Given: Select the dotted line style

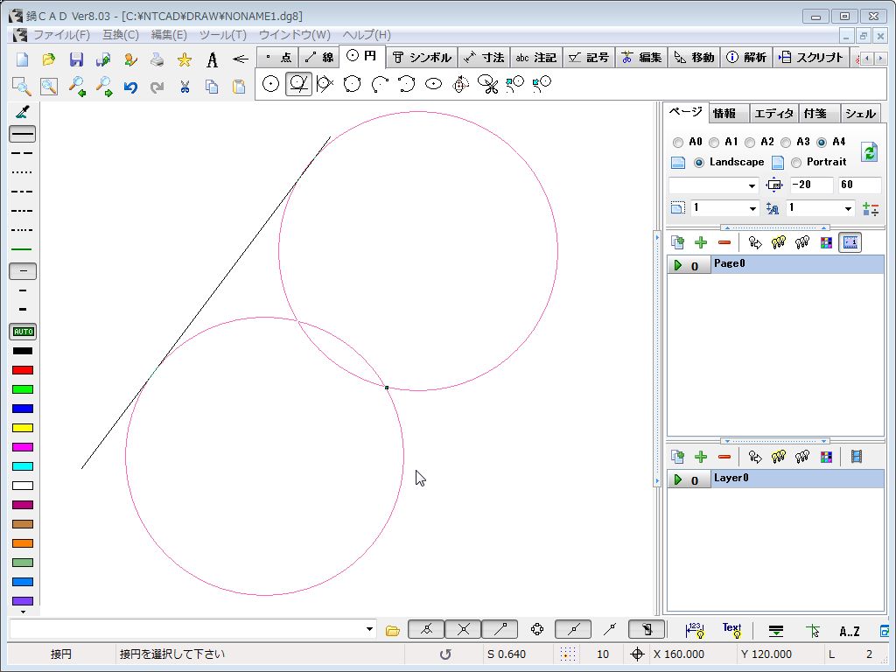Looking at the screenshot, I should click(23, 172).
